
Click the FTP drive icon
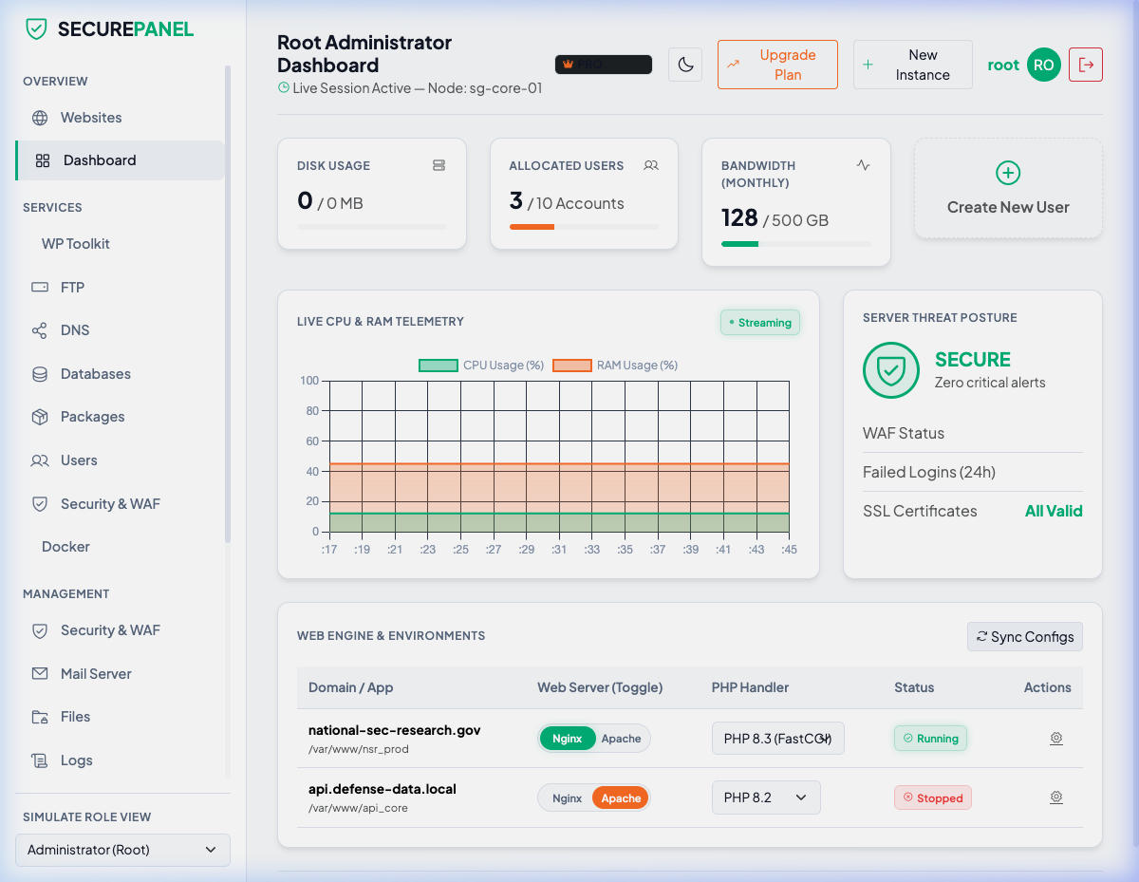pyautogui.click(x=40, y=287)
